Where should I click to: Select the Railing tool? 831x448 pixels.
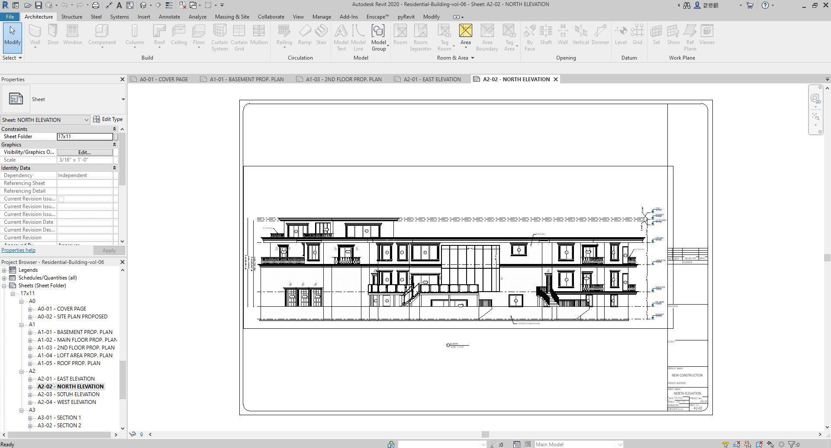(x=284, y=35)
